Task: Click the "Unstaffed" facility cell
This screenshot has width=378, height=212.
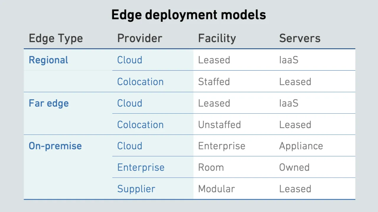Action: [x=219, y=125]
